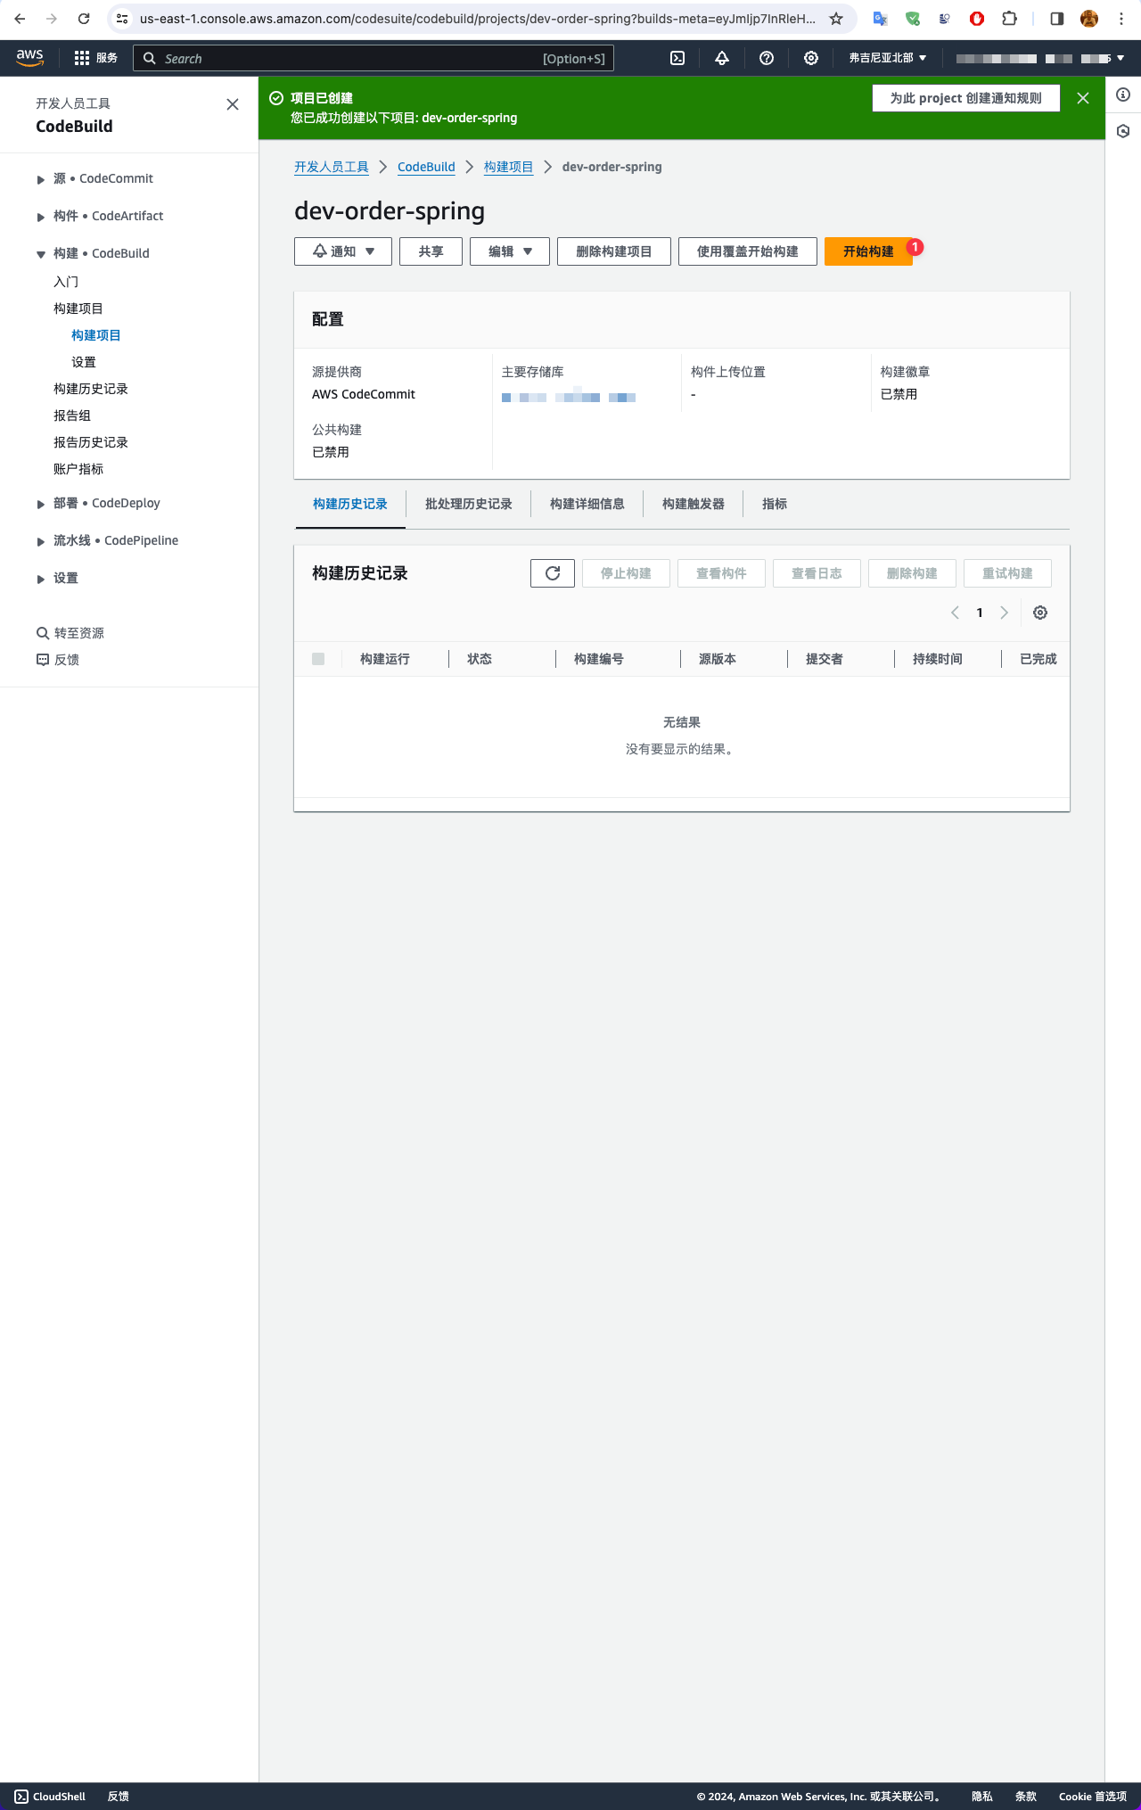1141x1810 pixels.
Task: Open the account menu dropdown
Action: (1040, 58)
